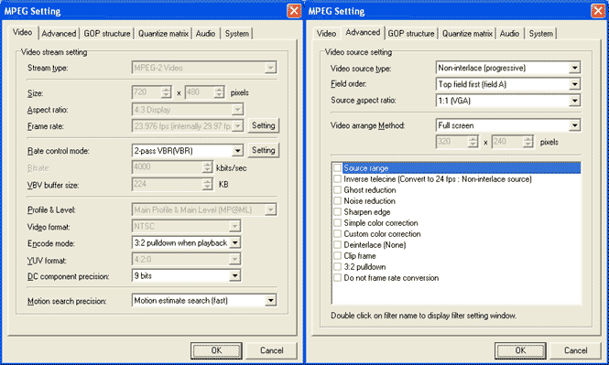The height and width of the screenshot is (365, 609).
Task: Click the Rate control mode Setting button
Action: [x=264, y=150]
